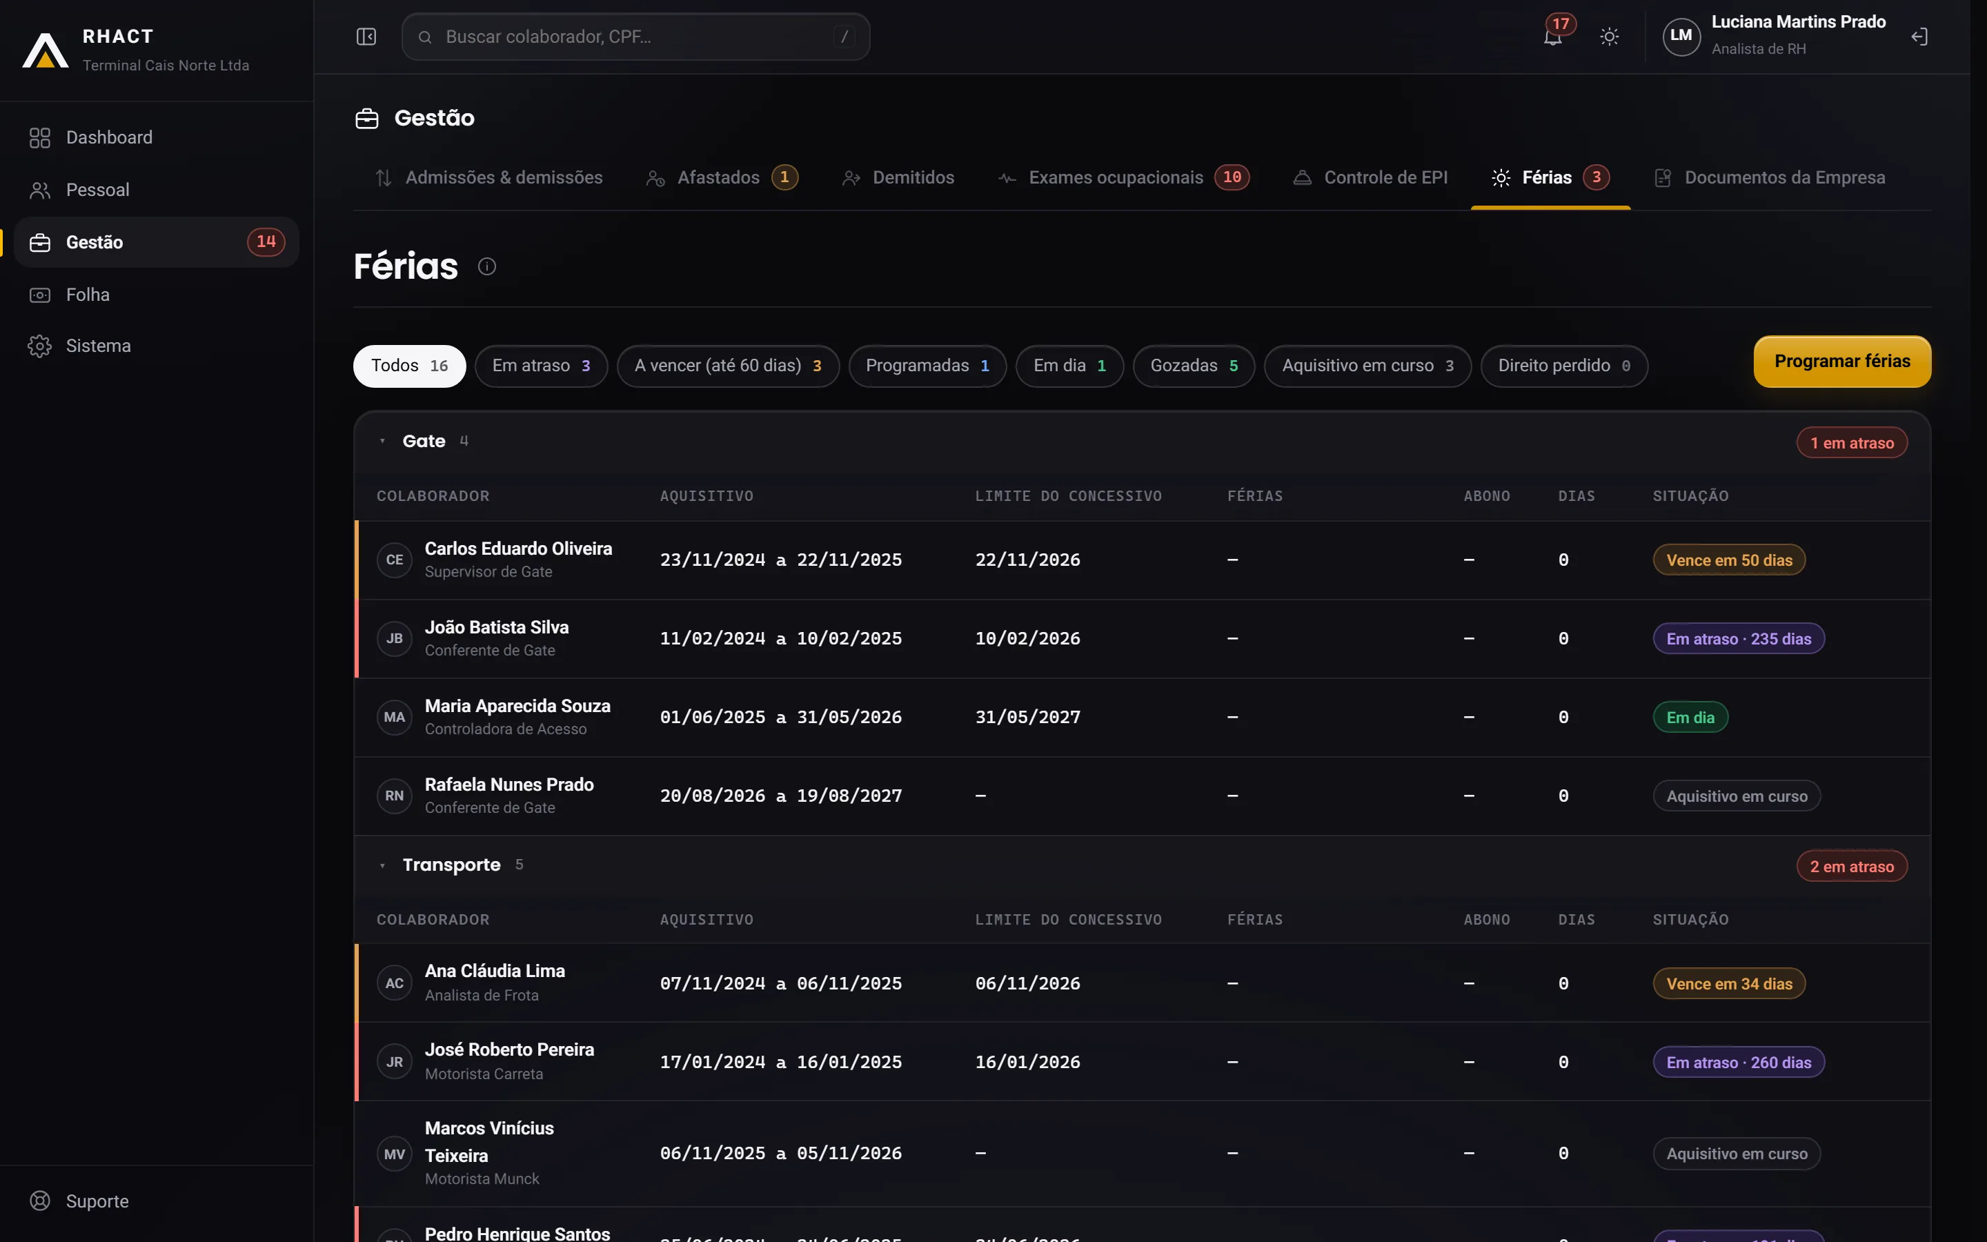Click the RN avatar for Rafaela Nunes
The image size is (1987, 1242).
point(394,796)
